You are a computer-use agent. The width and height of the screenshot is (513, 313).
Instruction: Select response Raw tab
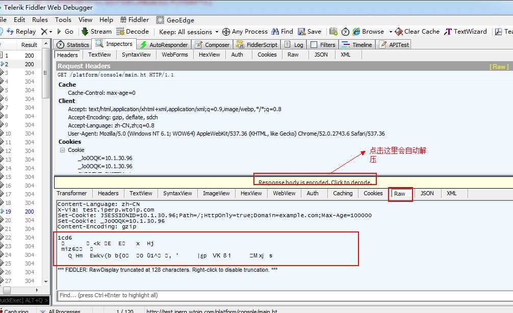coord(399,194)
